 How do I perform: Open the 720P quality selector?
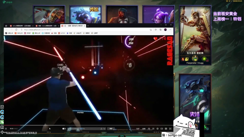[x=138, y=129]
